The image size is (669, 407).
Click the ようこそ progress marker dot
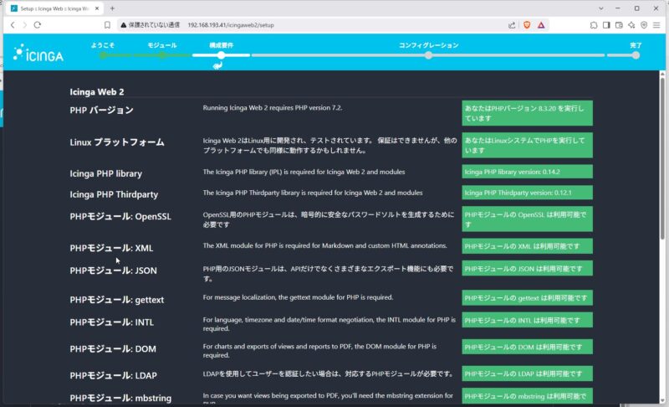(x=102, y=55)
